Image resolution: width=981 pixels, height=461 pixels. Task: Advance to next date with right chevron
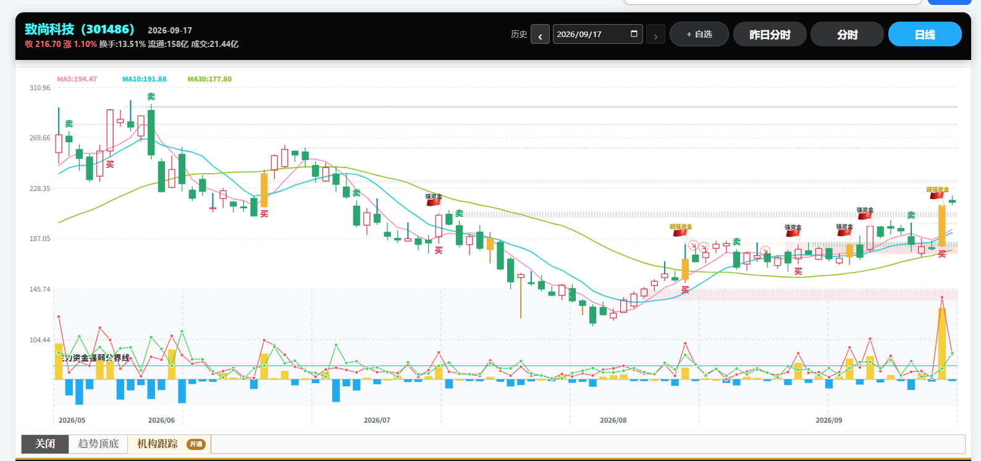[655, 35]
